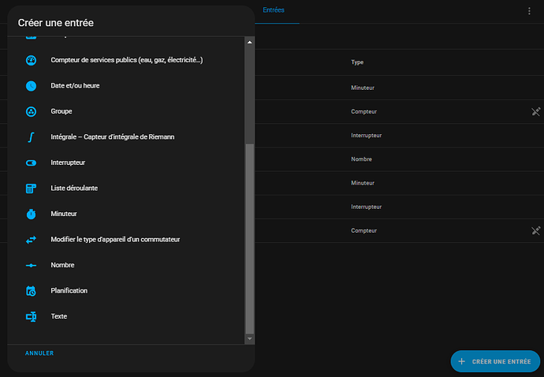Click the Interrupteur toggle icon

(32, 162)
